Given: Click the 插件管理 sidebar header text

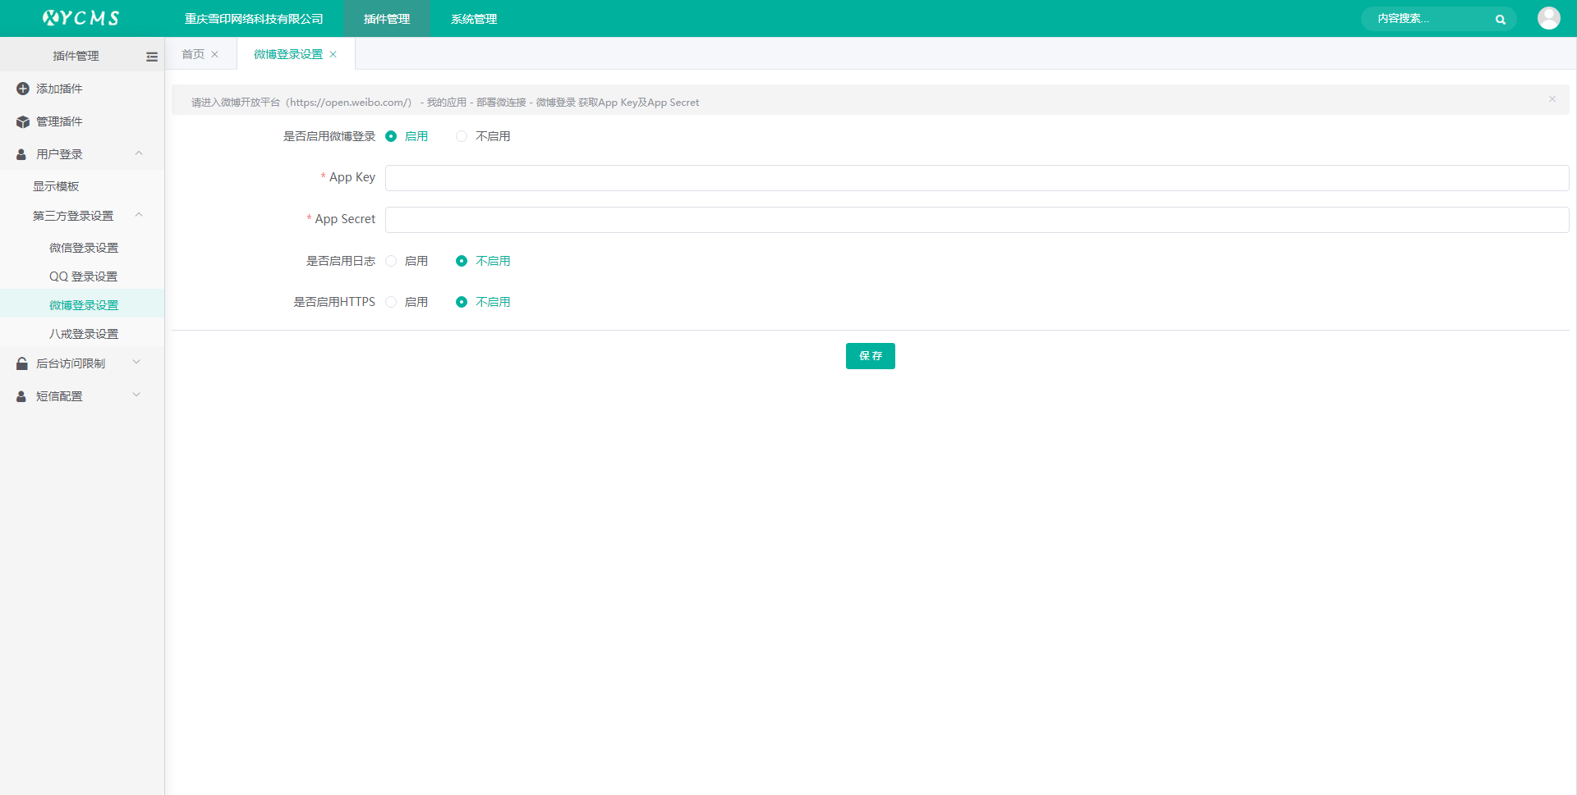Looking at the screenshot, I should click(76, 56).
